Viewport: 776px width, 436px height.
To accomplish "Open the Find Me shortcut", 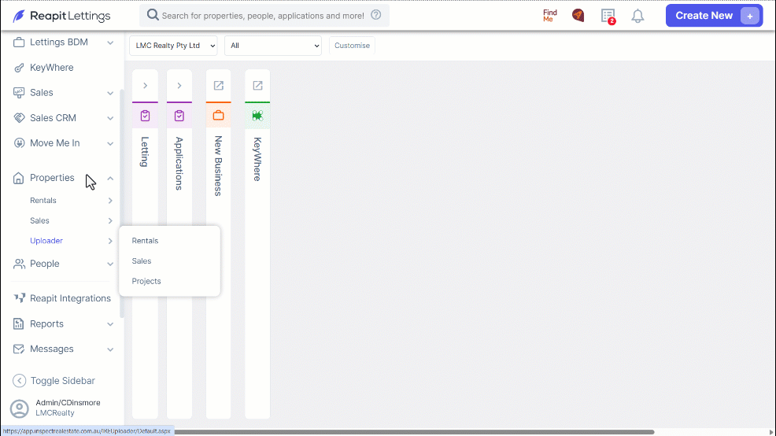I will pyautogui.click(x=550, y=16).
